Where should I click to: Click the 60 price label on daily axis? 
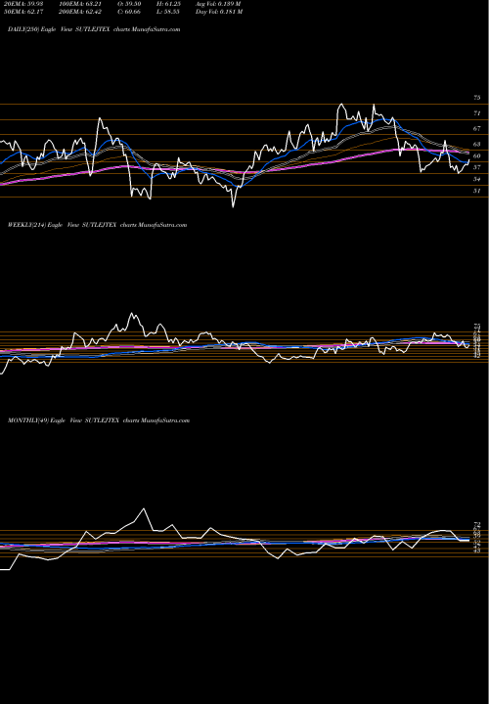click(x=477, y=155)
